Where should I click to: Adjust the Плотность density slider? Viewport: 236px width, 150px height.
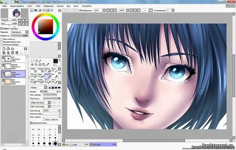pyautogui.click(x=52, y=99)
